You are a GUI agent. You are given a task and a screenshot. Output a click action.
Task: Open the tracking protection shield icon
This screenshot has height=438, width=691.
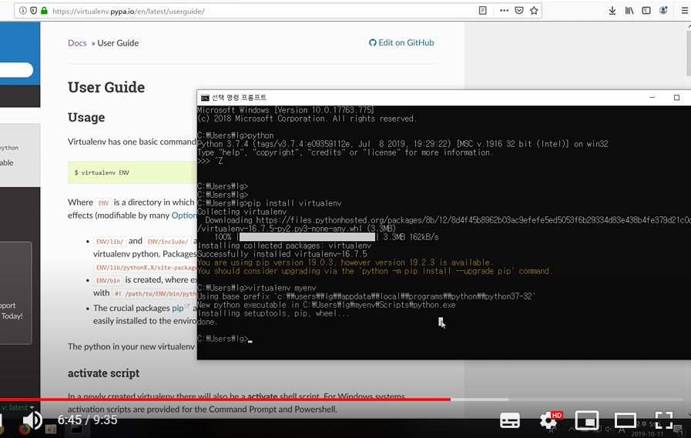pyautogui.click(x=33, y=11)
